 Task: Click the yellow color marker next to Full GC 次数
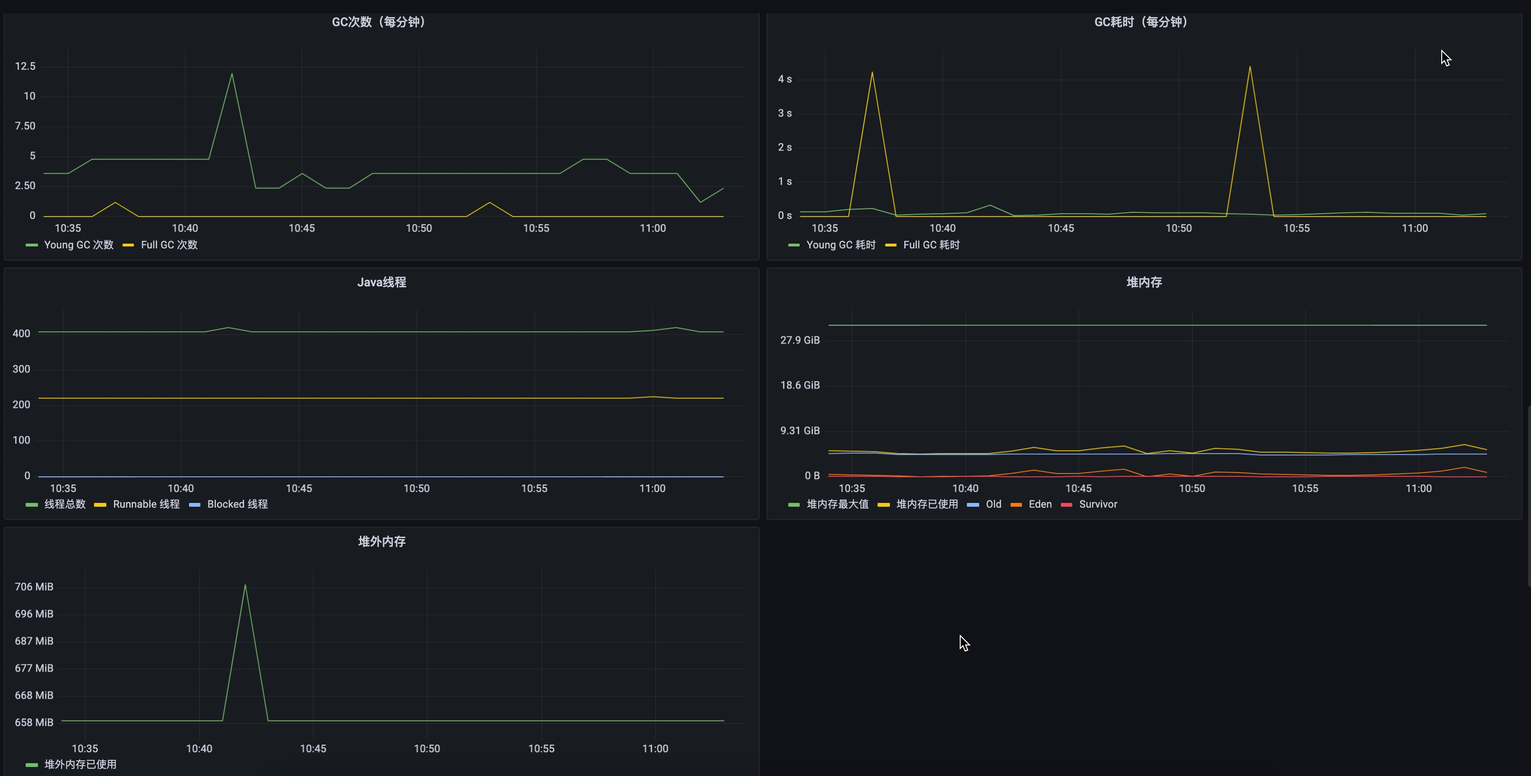128,245
